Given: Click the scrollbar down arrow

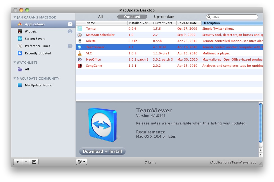Looking at the screenshot, I should (261, 155).
